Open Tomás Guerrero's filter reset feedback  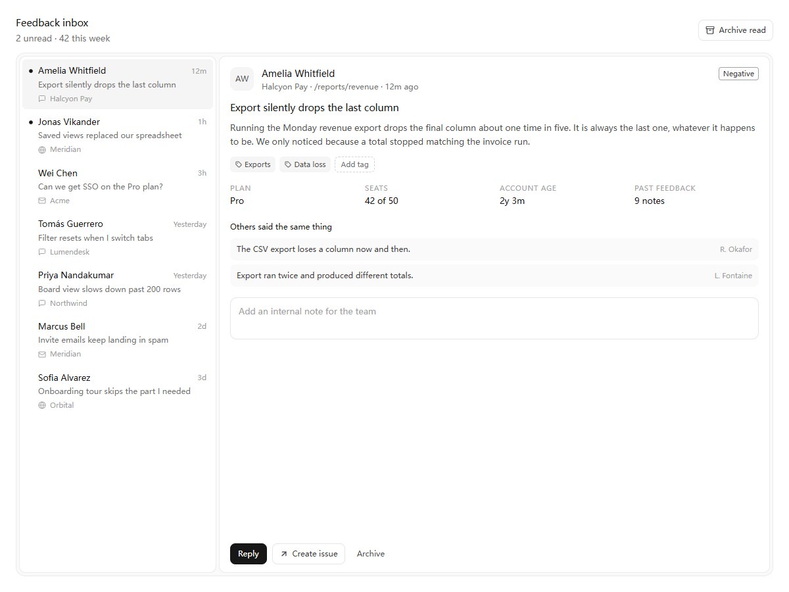118,237
